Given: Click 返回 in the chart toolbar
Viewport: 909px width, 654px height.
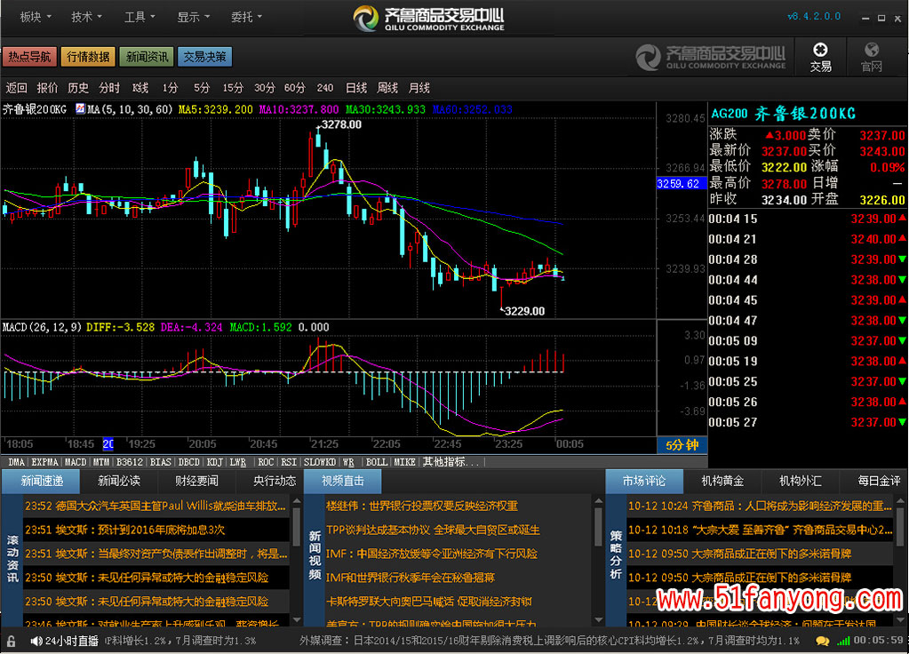Looking at the screenshot, I should click(x=16, y=88).
